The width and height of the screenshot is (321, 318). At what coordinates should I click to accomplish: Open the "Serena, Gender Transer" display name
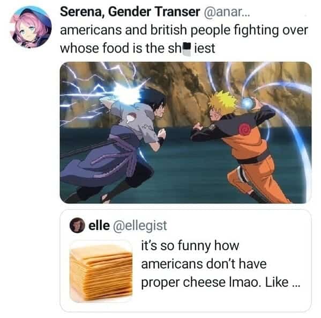[130, 11]
